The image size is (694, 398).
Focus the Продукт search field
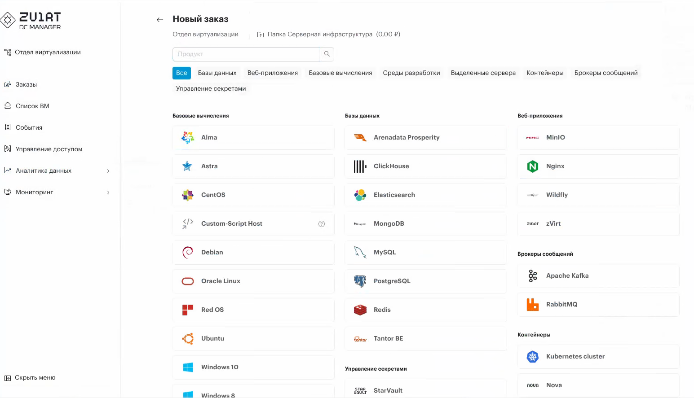246,54
